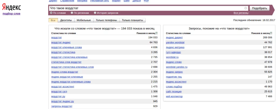Click the Подобрать button

(x=260, y=8)
